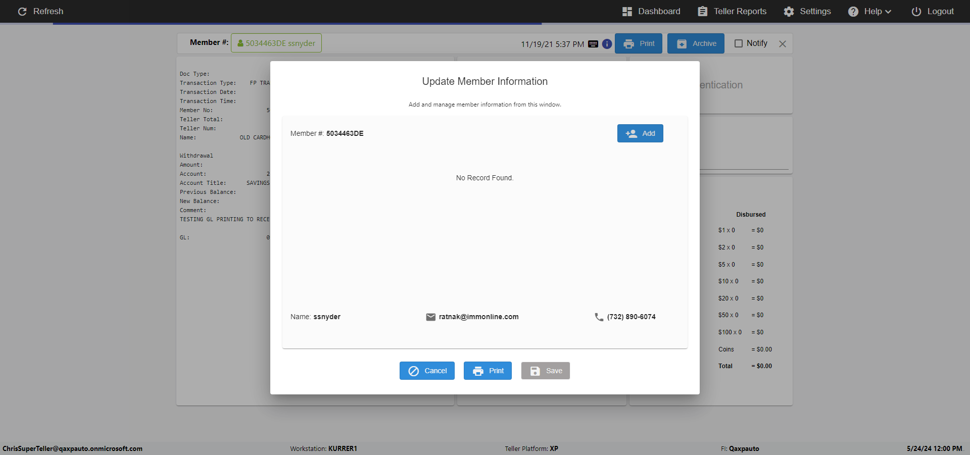Click the Update Member Information title
This screenshot has width=970, height=455.
pos(484,81)
